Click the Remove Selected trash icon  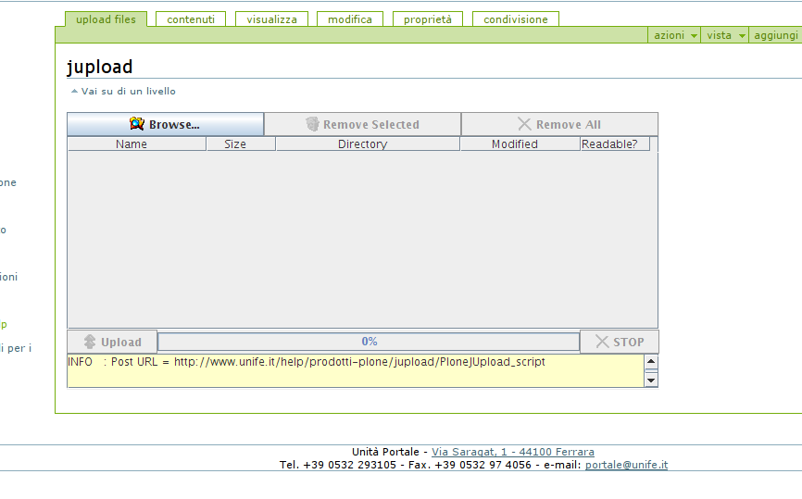[x=313, y=124]
